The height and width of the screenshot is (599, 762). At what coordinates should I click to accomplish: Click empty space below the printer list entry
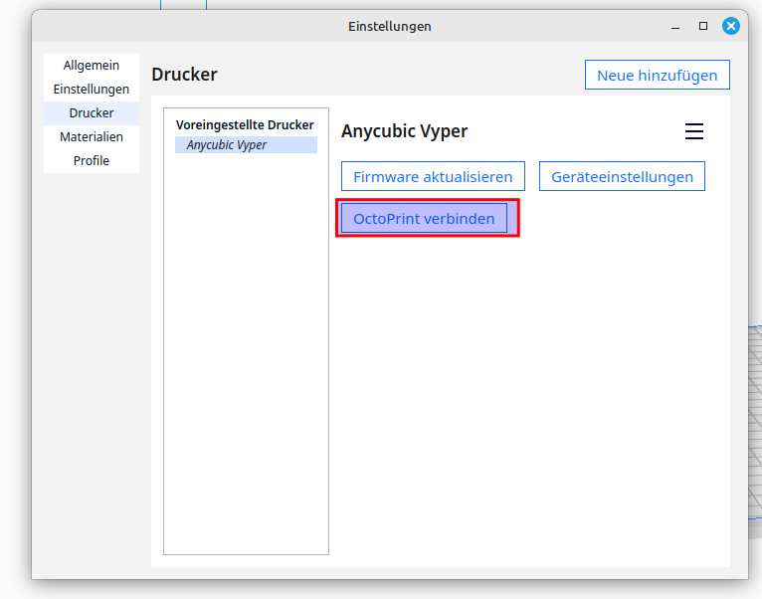246,348
